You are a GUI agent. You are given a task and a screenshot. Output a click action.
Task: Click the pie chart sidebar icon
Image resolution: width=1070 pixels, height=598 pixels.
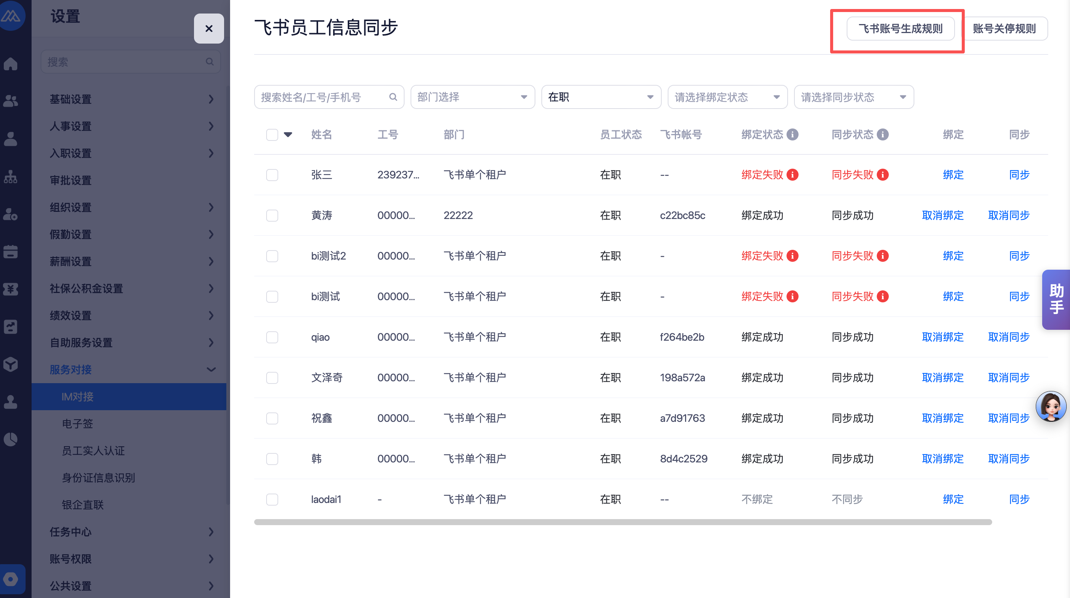click(11, 439)
